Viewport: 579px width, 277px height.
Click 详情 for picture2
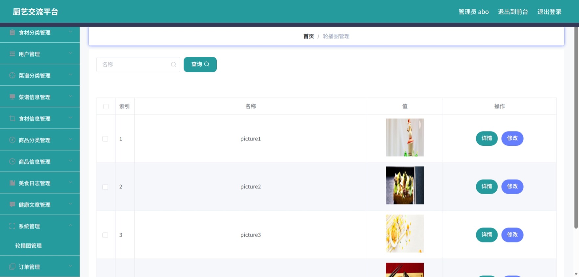coord(487,186)
